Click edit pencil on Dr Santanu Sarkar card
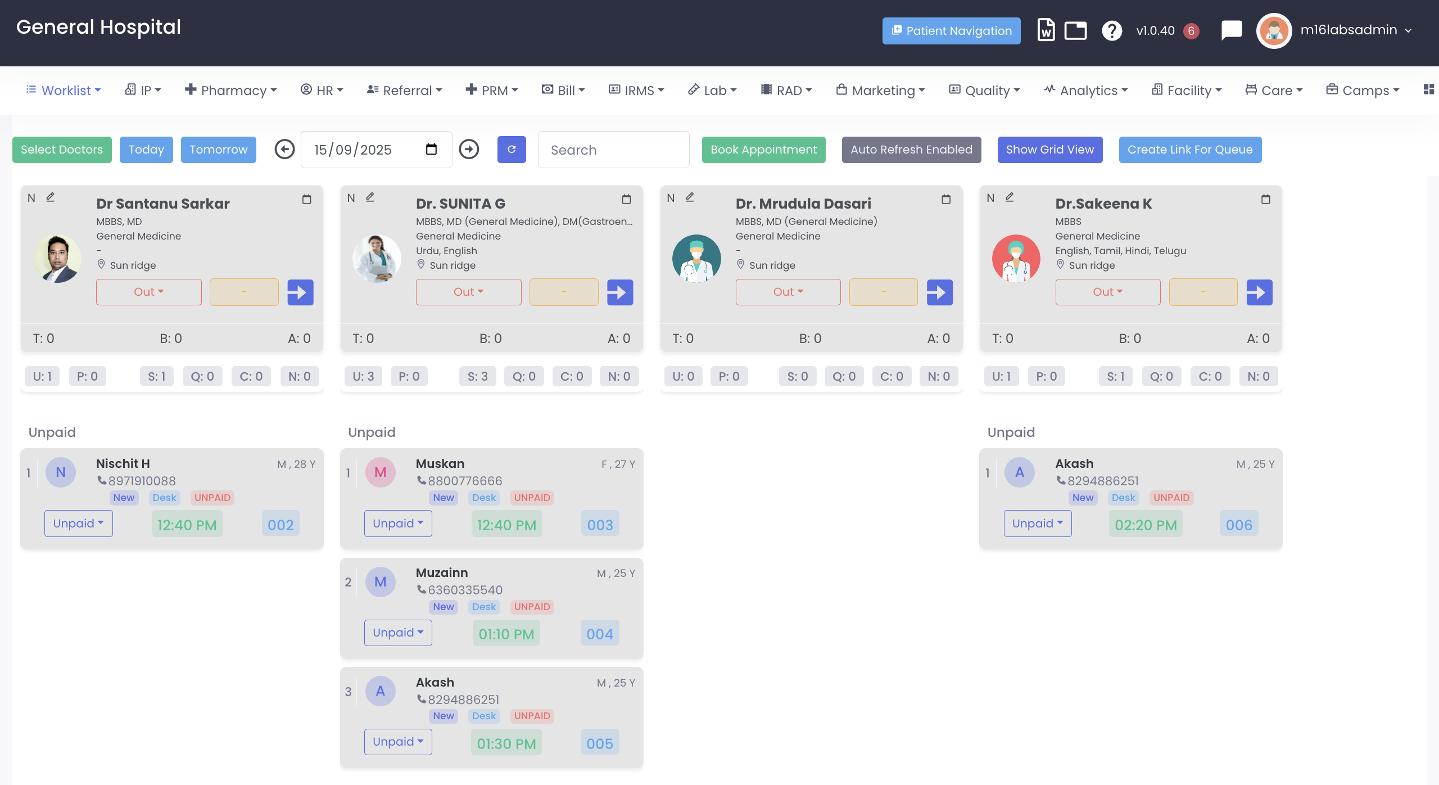The height and width of the screenshot is (785, 1439). [51, 197]
